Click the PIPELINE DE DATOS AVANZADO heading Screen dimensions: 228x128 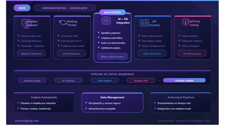[x=112, y=74]
